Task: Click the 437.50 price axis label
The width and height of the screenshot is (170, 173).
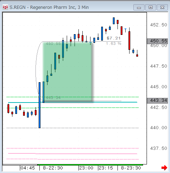Action: 159,148
